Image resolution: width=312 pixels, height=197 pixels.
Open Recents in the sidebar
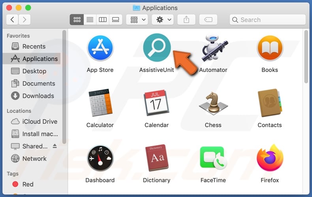tap(32, 46)
